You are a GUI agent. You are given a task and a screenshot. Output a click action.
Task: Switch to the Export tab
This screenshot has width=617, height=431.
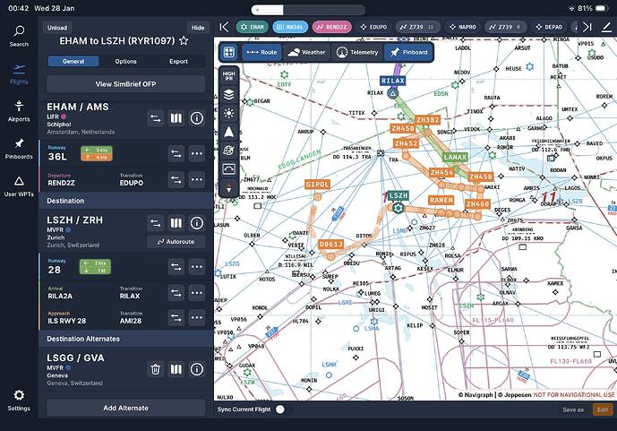(178, 62)
